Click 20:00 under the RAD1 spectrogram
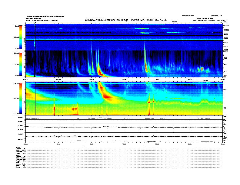This screenshot has width=240, height=185. click(x=190, y=80)
